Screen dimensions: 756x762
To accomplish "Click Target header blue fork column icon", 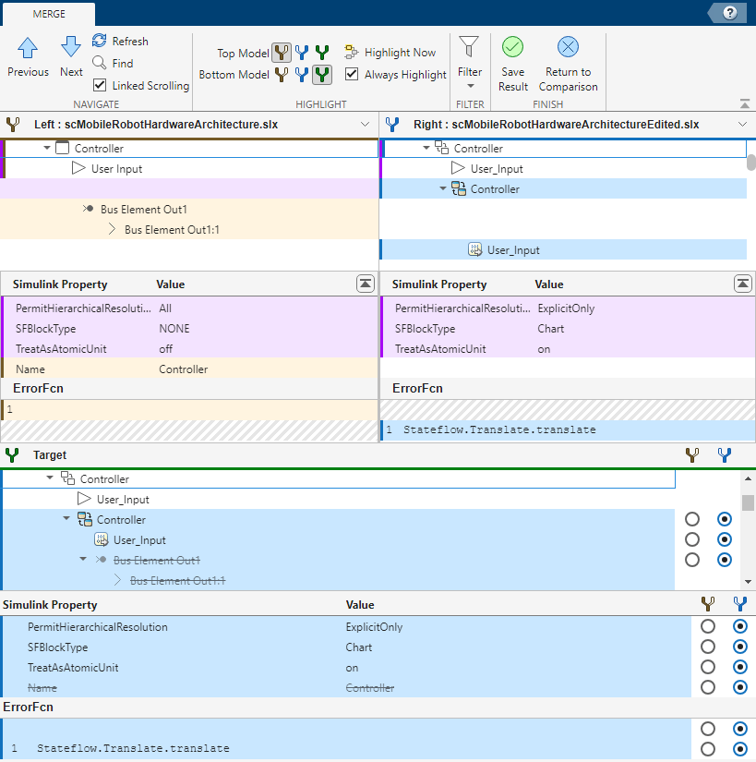I will click(x=725, y=454).
